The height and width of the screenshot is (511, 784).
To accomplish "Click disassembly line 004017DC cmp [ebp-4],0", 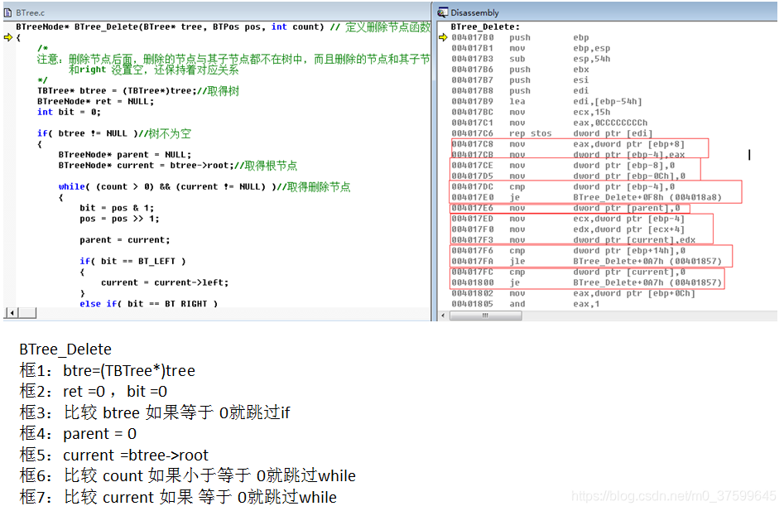I will click(562, 187).
